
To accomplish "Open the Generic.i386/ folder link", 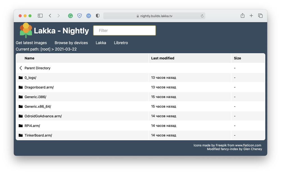I will point(35,97).
